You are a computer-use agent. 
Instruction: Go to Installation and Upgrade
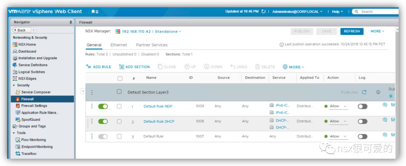[35, 58]
